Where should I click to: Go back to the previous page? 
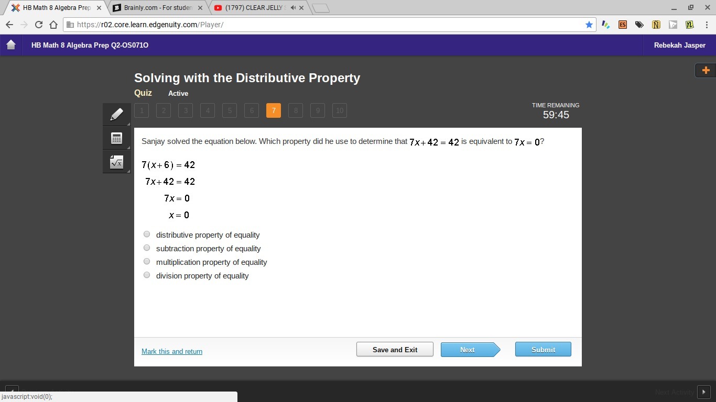[x=9, y=25]
